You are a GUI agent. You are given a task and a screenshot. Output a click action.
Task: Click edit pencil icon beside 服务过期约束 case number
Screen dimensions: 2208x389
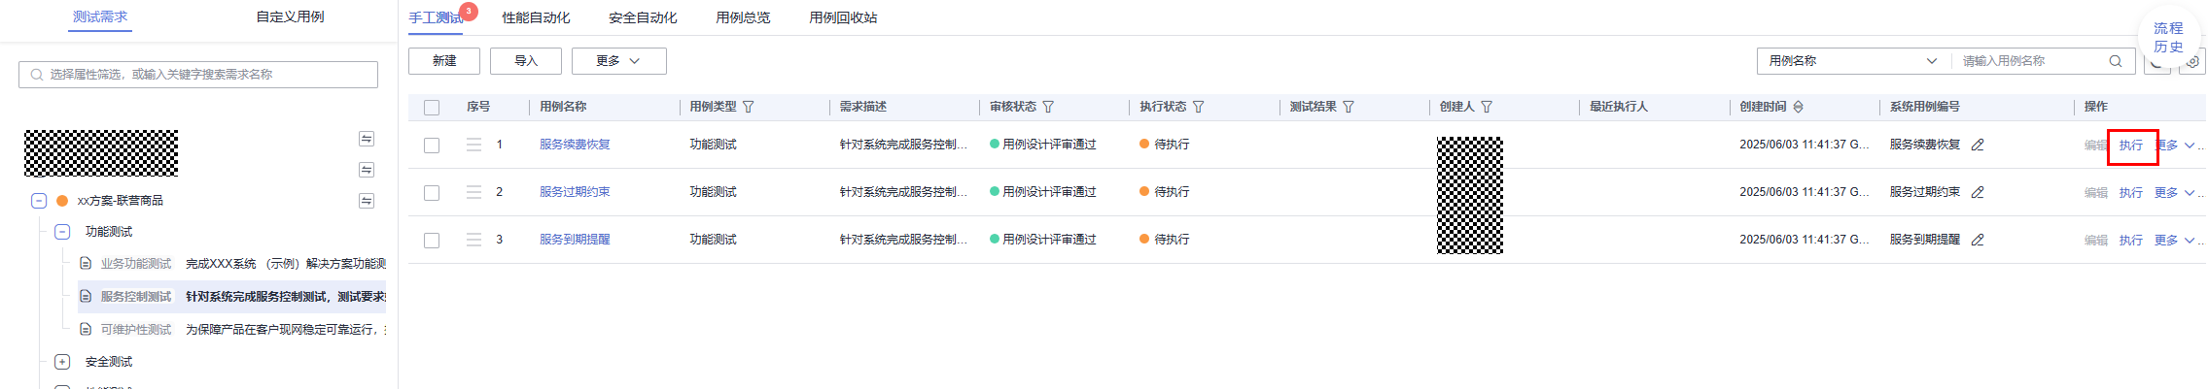[1978, 192]
